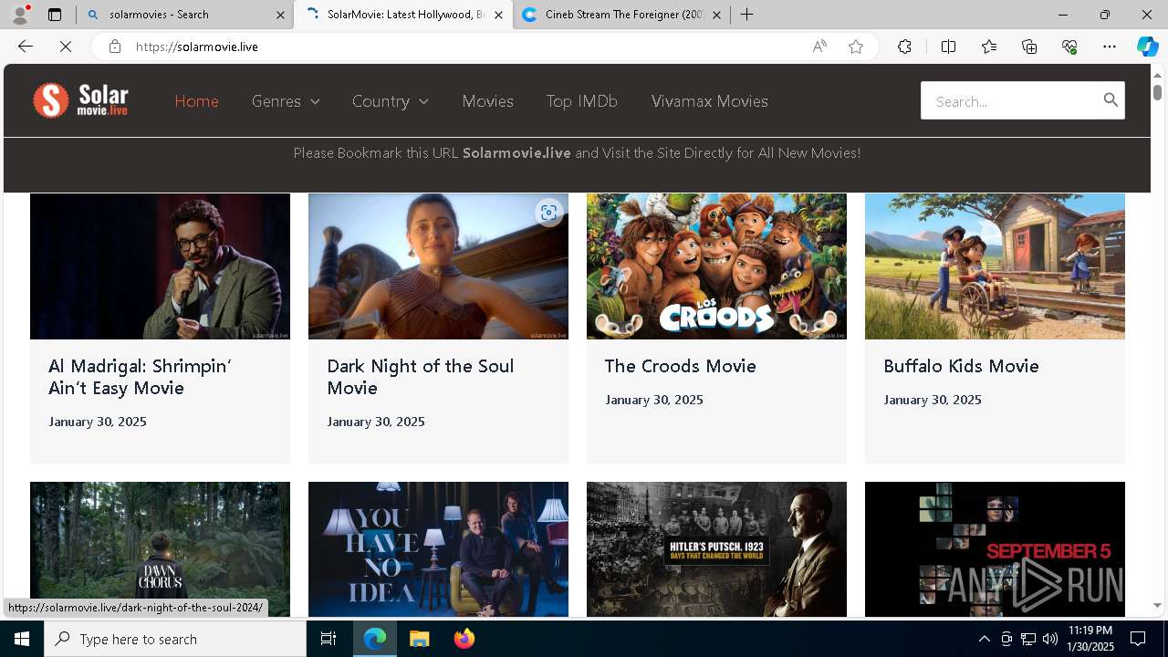
Task: Open the network status tray icon
Action: pos(1027,639)
